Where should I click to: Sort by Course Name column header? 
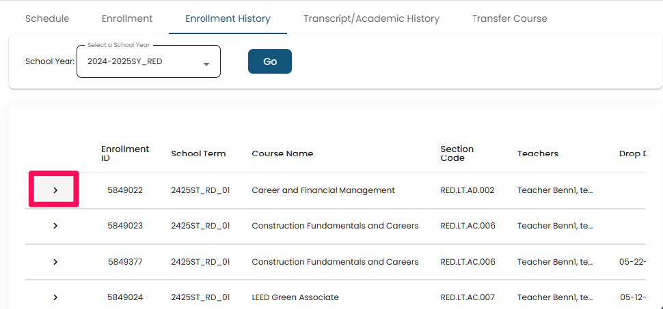(282, 153)
